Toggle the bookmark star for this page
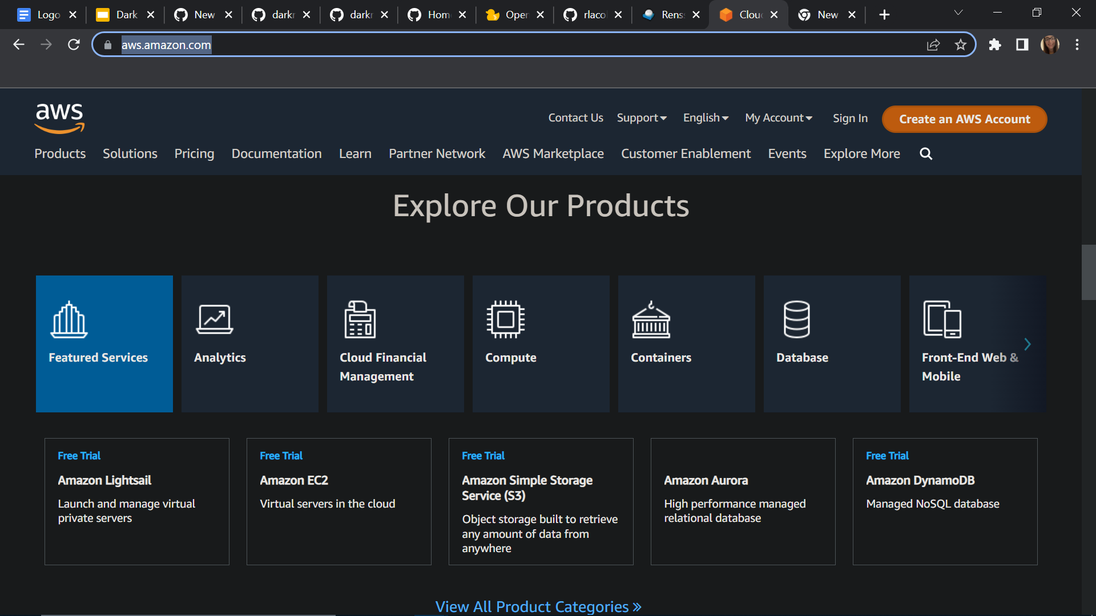This screenshot has width=1096, height=616. click(x=961, y=44)
